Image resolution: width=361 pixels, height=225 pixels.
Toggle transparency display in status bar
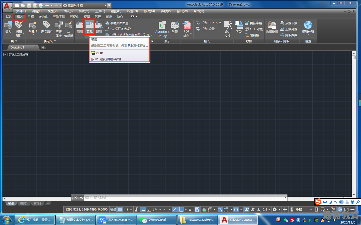(x=197, y=209)
